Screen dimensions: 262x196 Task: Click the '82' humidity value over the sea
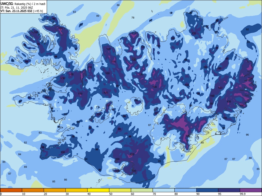(25, 143)
